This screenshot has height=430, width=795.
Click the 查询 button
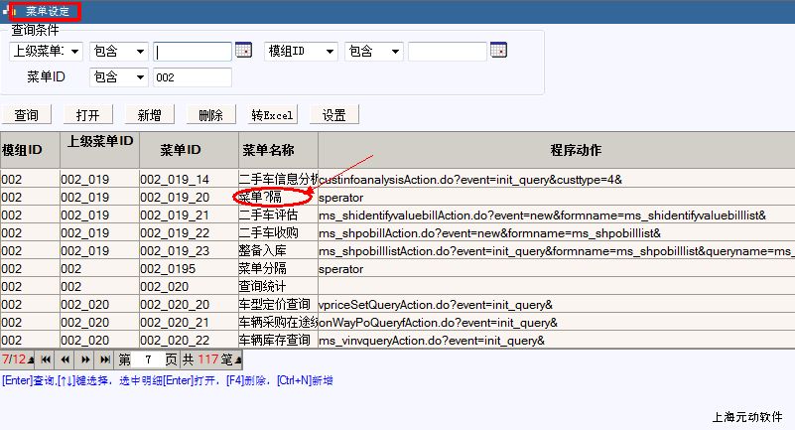pyautogui.click(x=26, y=115)
